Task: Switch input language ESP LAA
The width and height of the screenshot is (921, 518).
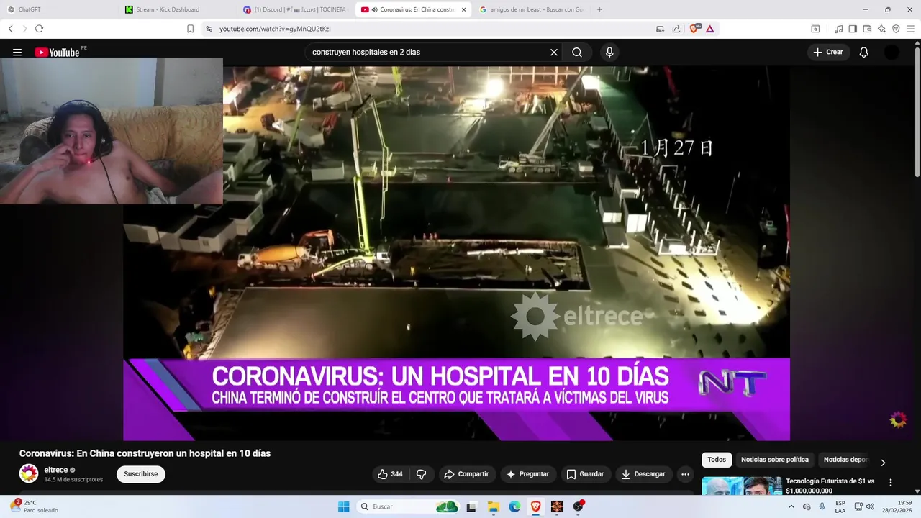Action: click(840, 506)
